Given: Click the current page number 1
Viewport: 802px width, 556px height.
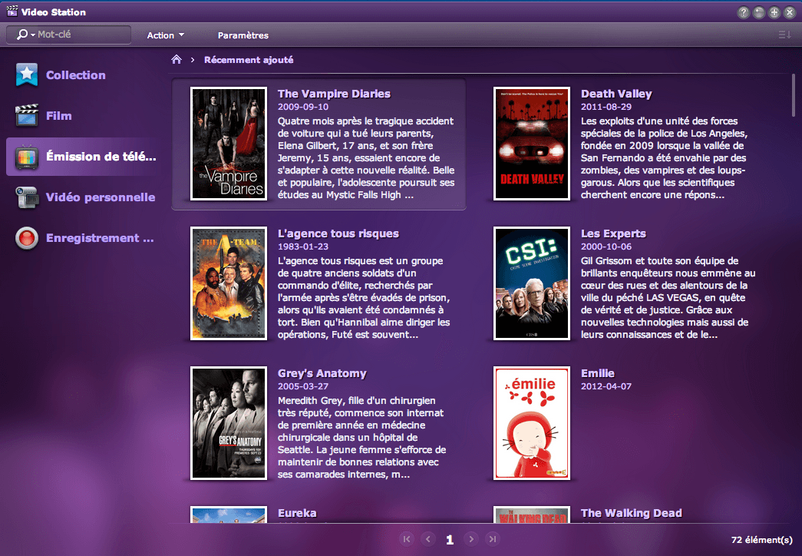Looking at the screenshot, I should (450, 540).
